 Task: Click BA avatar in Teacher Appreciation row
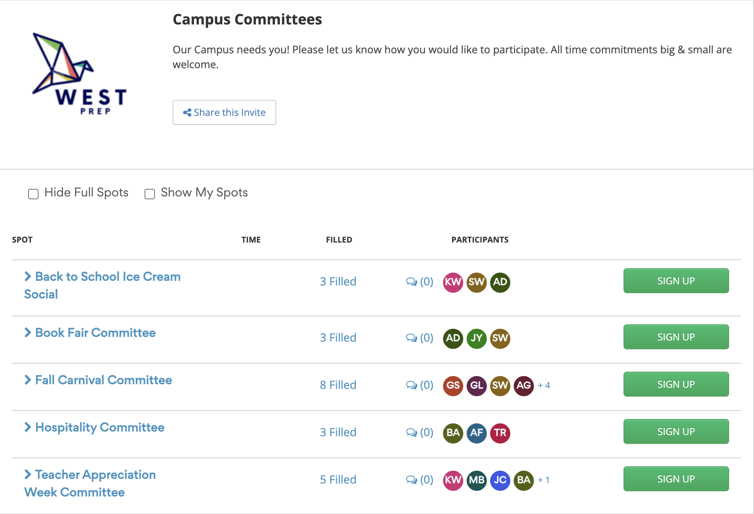pos(524,480)
